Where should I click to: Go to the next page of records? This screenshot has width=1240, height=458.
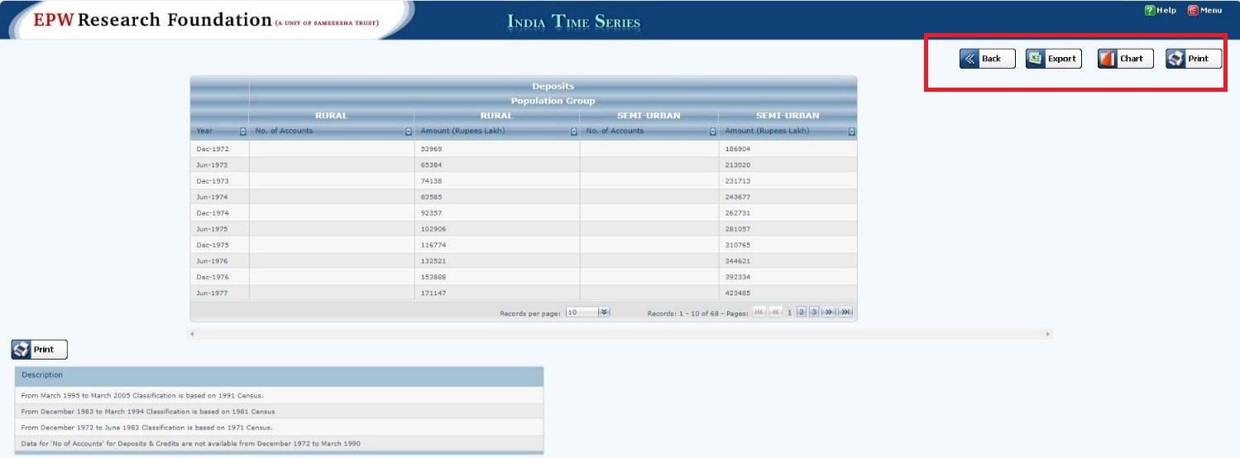pyautogui.click(x=830, y=312)
